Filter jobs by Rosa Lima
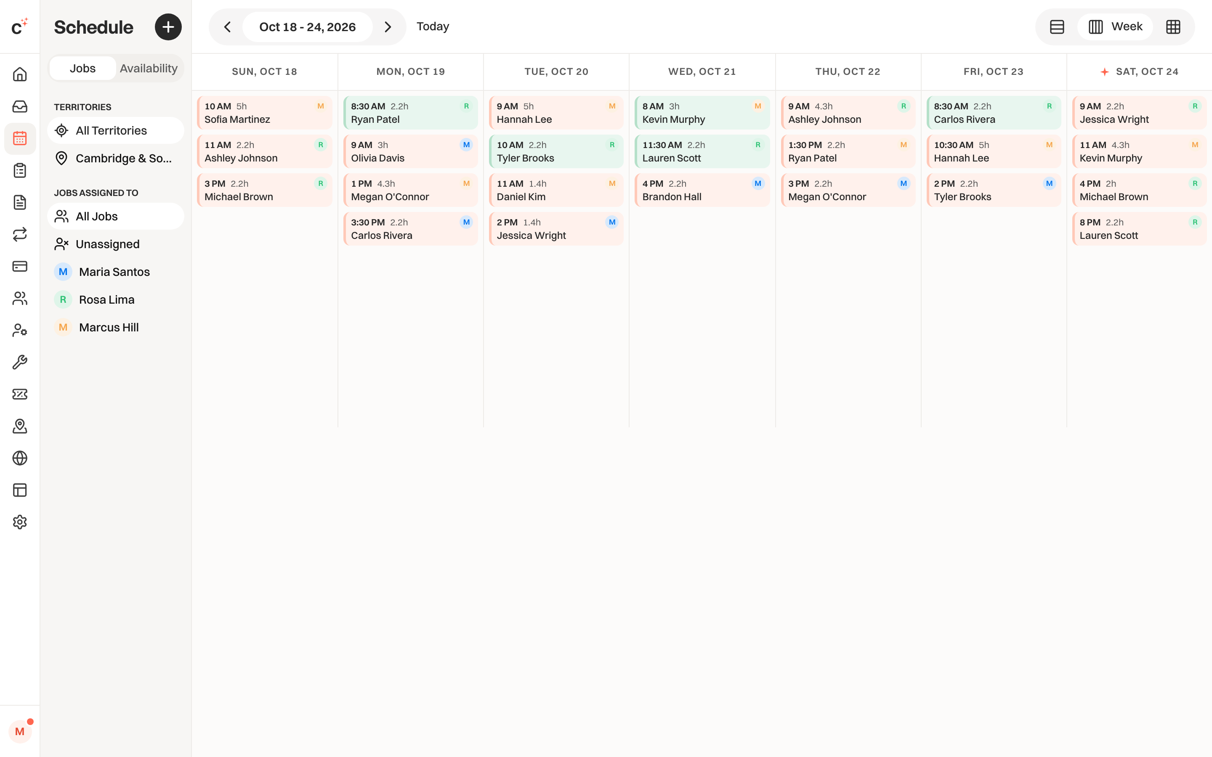The image size is (1212, 757). pos(116,300)
